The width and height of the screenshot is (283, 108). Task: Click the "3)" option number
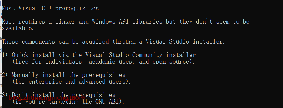(5, 95)
